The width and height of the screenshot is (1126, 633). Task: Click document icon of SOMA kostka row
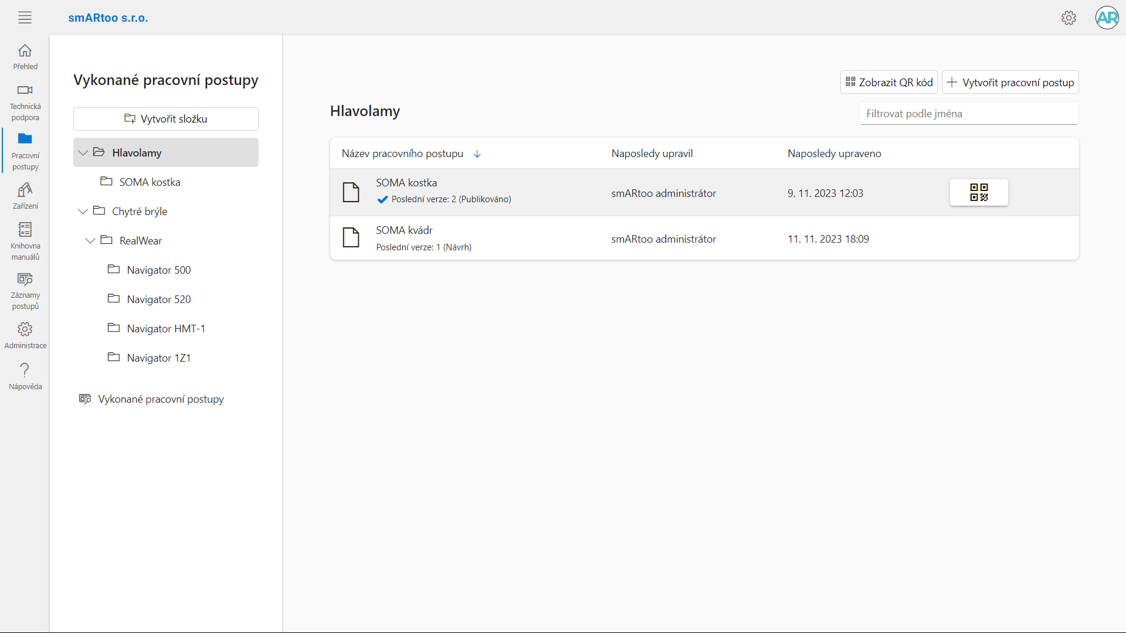[351, 192]
